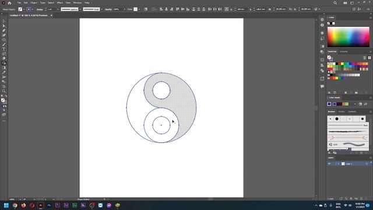This screenshot has height=210, width=373.
Task: Expand Layer 1 disclosure arrow
Action: (338, 164)
